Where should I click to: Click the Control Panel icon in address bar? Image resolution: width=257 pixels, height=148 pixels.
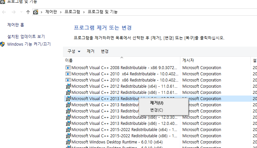click(x=36, y=12)
